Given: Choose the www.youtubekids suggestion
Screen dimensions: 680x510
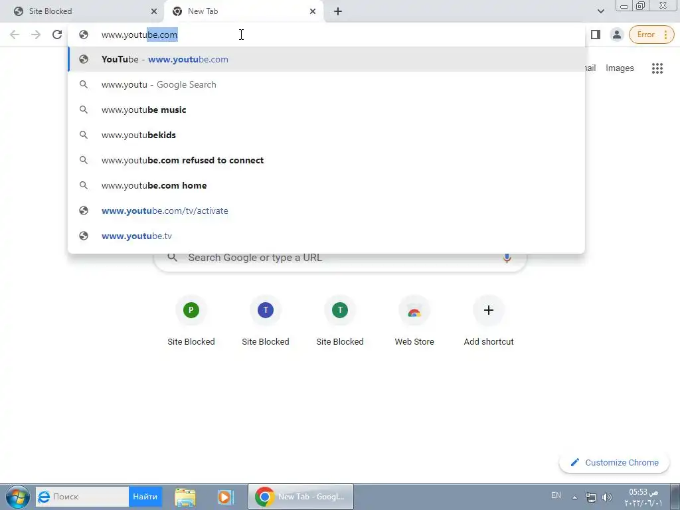Looking at the screenshot, I should 326,135.
